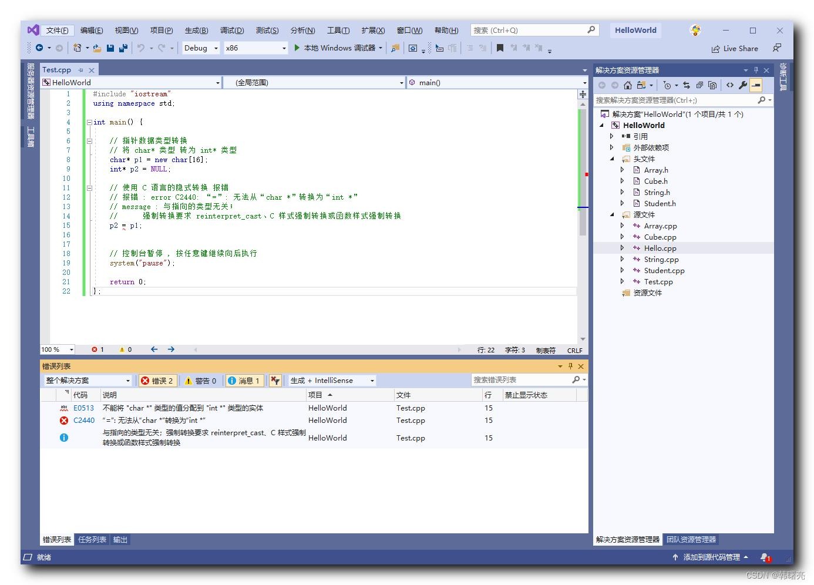
Task: Click add to source control in status bar
Action: click(x=711, y=557)
